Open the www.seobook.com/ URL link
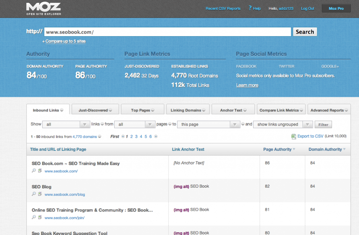This screenshot has height=235, width=359. click(61, 171)
